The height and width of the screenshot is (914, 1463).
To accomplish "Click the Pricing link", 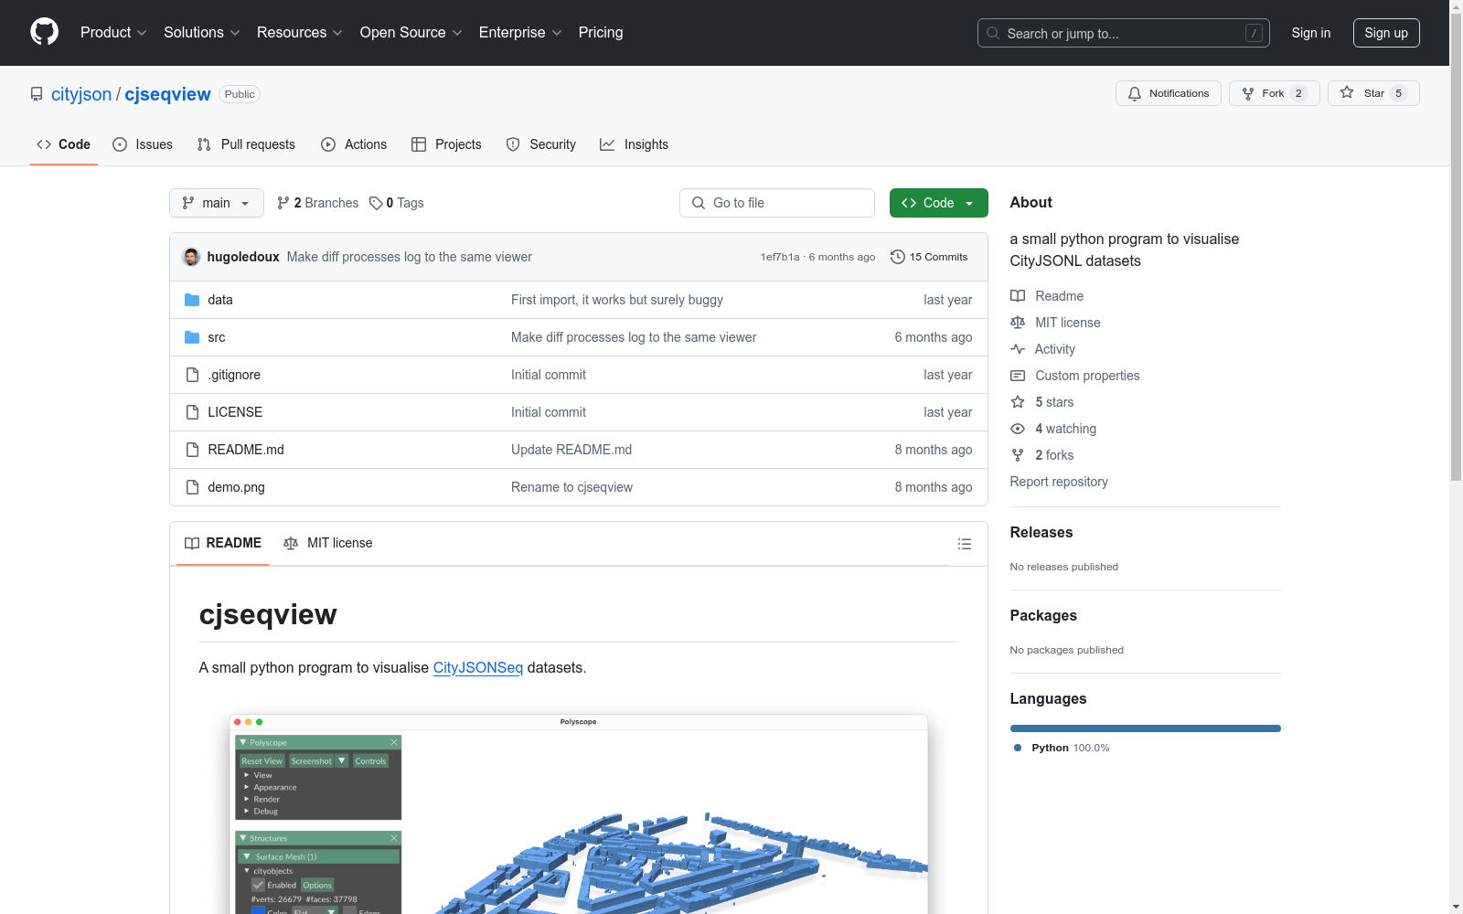I will (x=601, y=33).
